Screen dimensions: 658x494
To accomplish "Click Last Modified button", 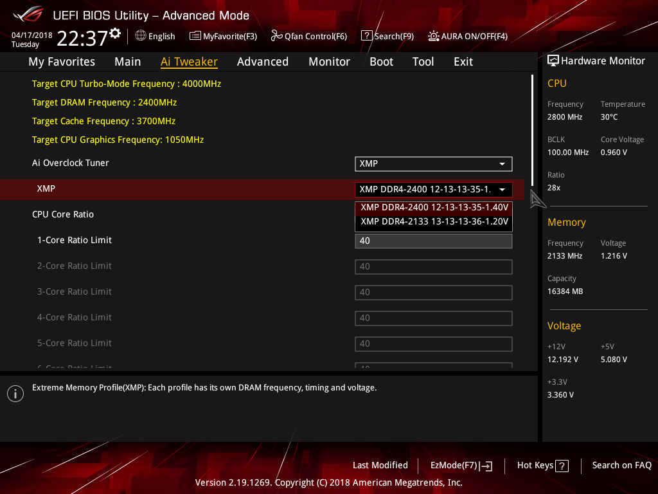I will [380, 465].
